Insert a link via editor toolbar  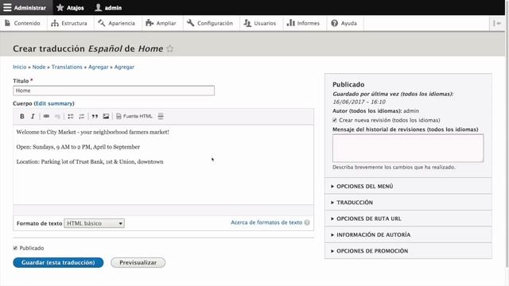[x=46, y=117]
